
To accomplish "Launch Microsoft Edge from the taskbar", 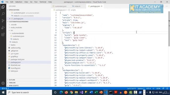I will coord(61,92).
